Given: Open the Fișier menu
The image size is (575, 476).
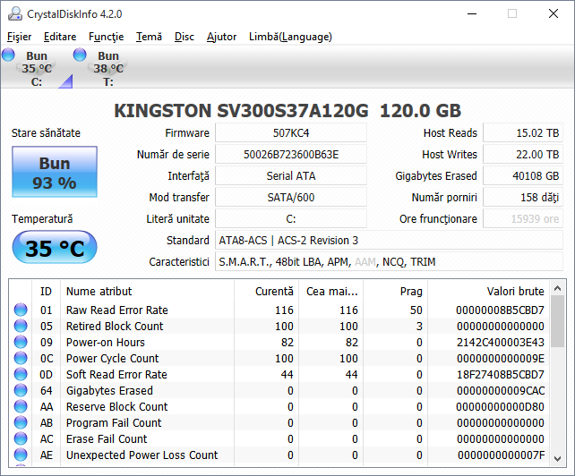Looking at the screenshot, I should coord(20,37).
